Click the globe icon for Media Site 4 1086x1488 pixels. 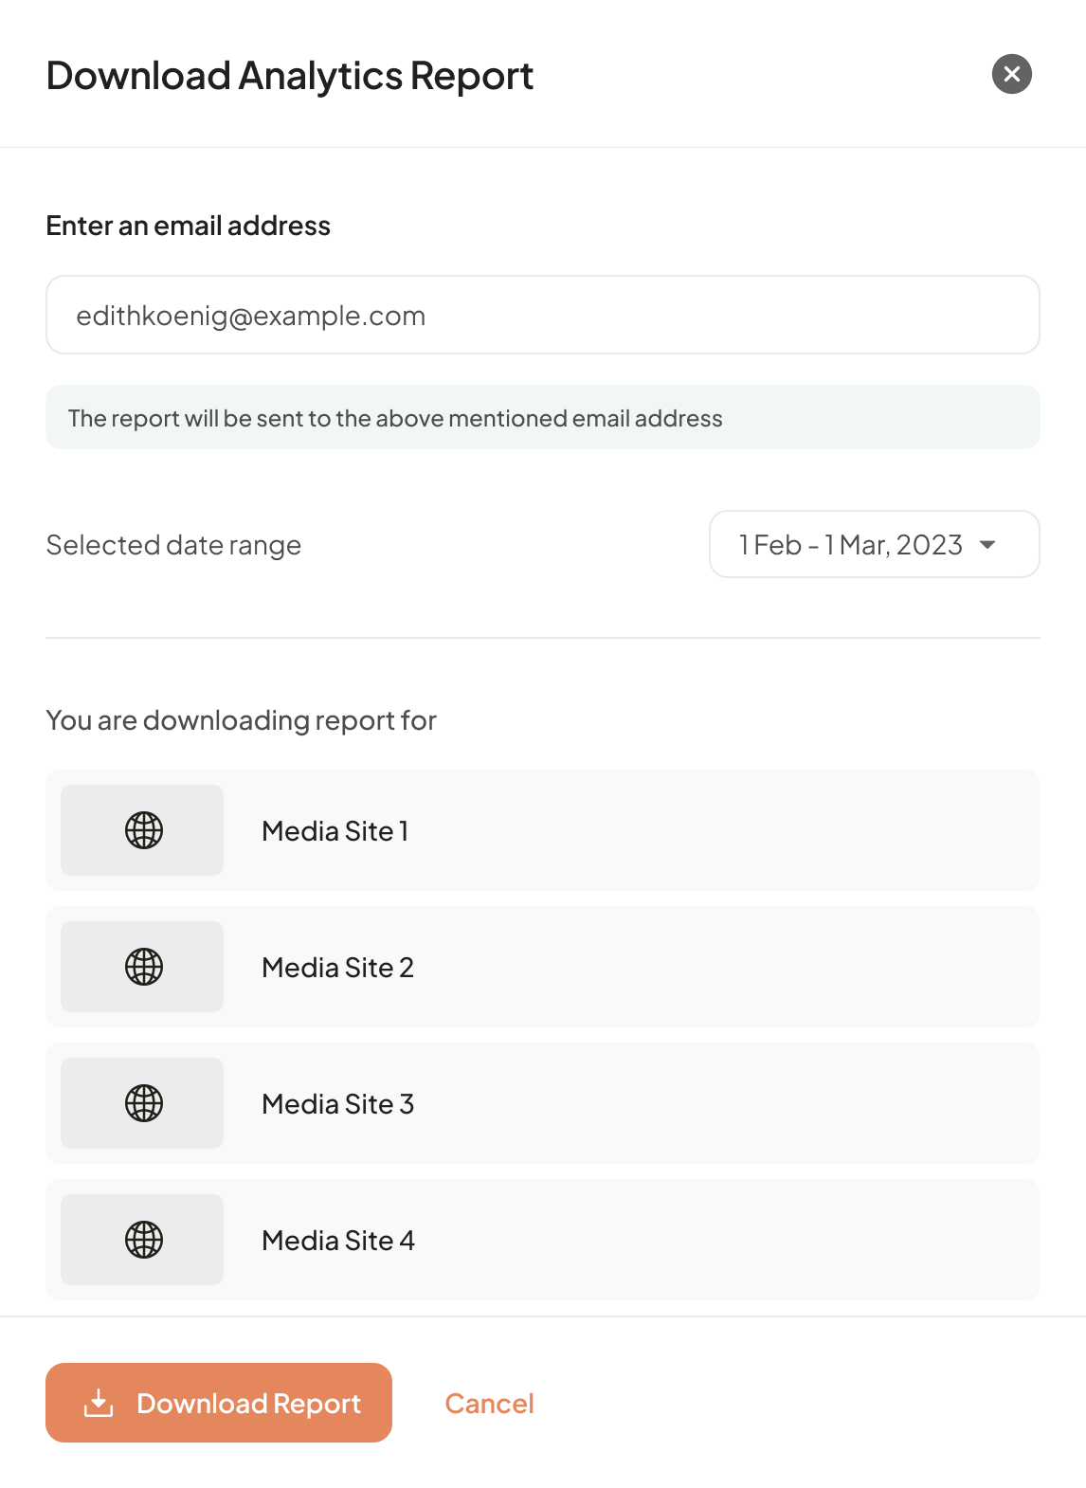(144, 1240)
